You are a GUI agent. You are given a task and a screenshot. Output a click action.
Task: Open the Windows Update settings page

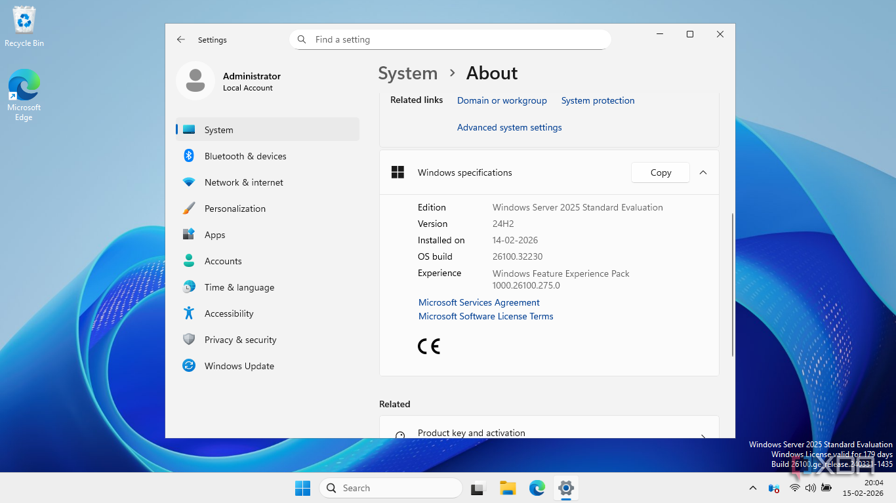(x=268, y=366)
